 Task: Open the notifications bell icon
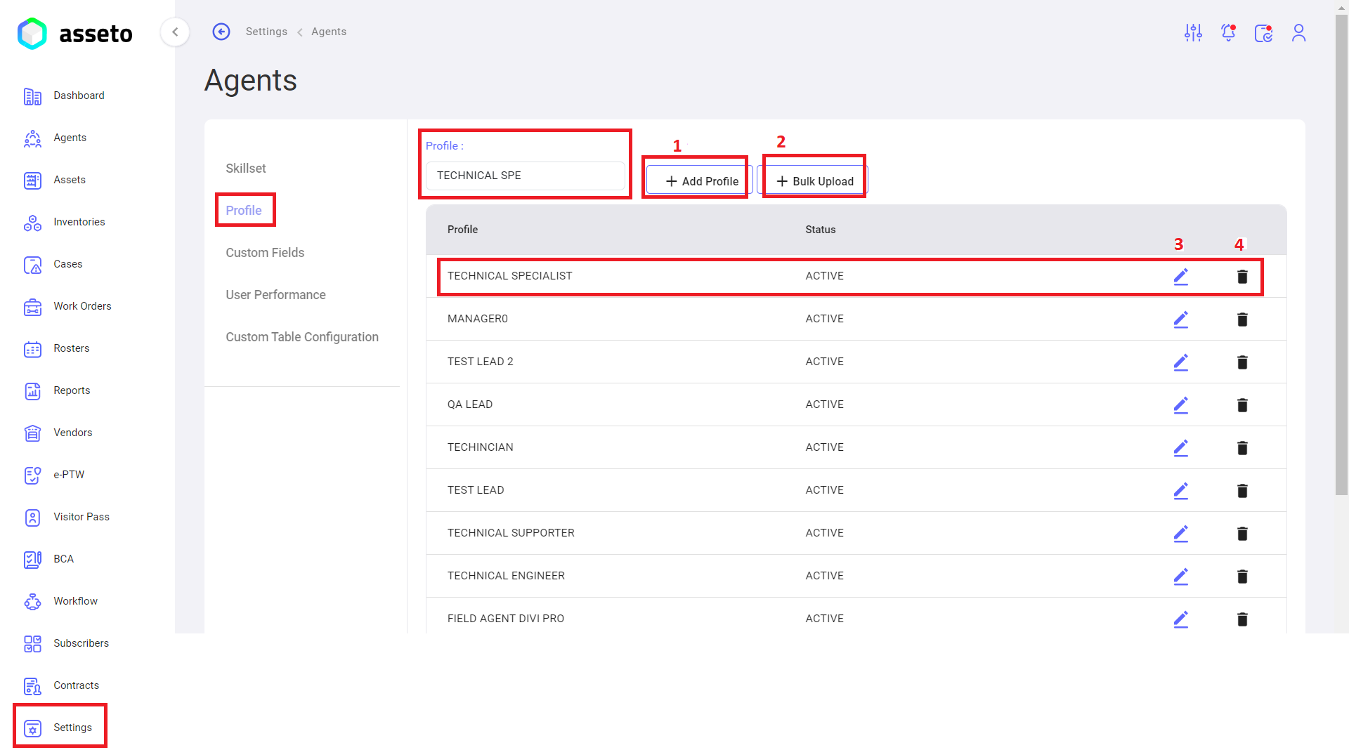1228,32
